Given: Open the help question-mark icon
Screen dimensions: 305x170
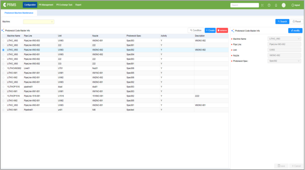Looking at the screenshot, I should pyautogui.click(x=269, y=5).
